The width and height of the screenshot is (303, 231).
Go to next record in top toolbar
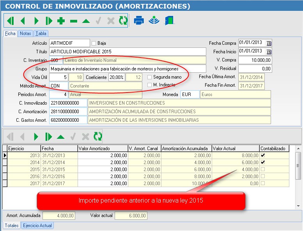36,21
